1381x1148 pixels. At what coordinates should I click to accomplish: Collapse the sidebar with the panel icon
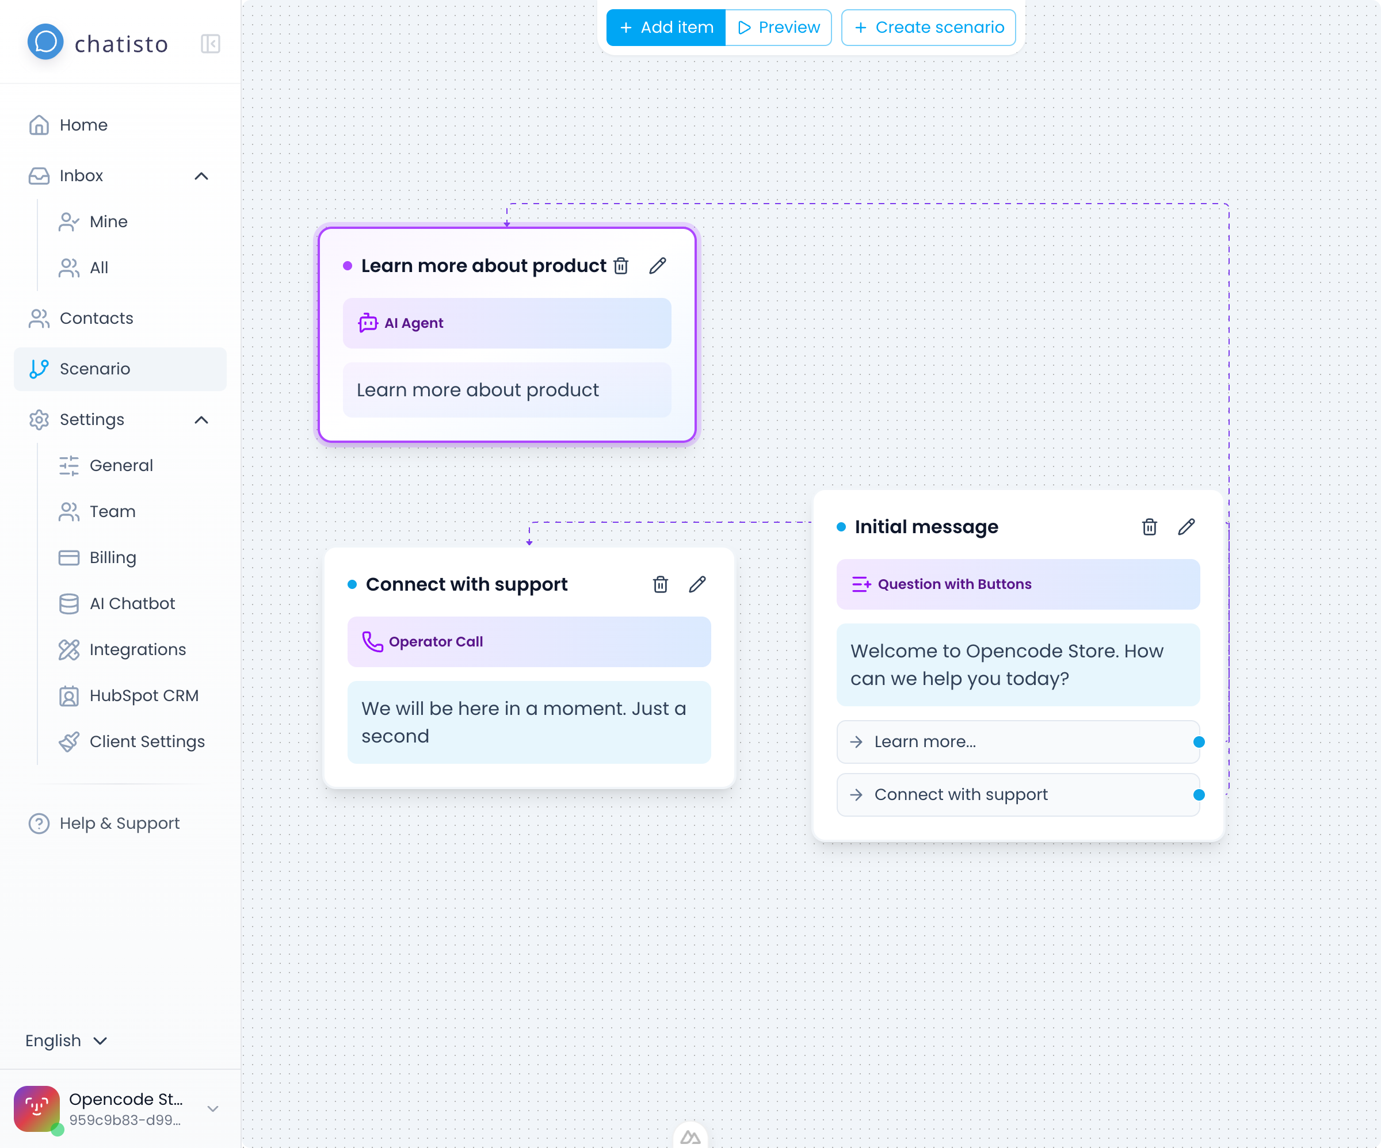210,43
